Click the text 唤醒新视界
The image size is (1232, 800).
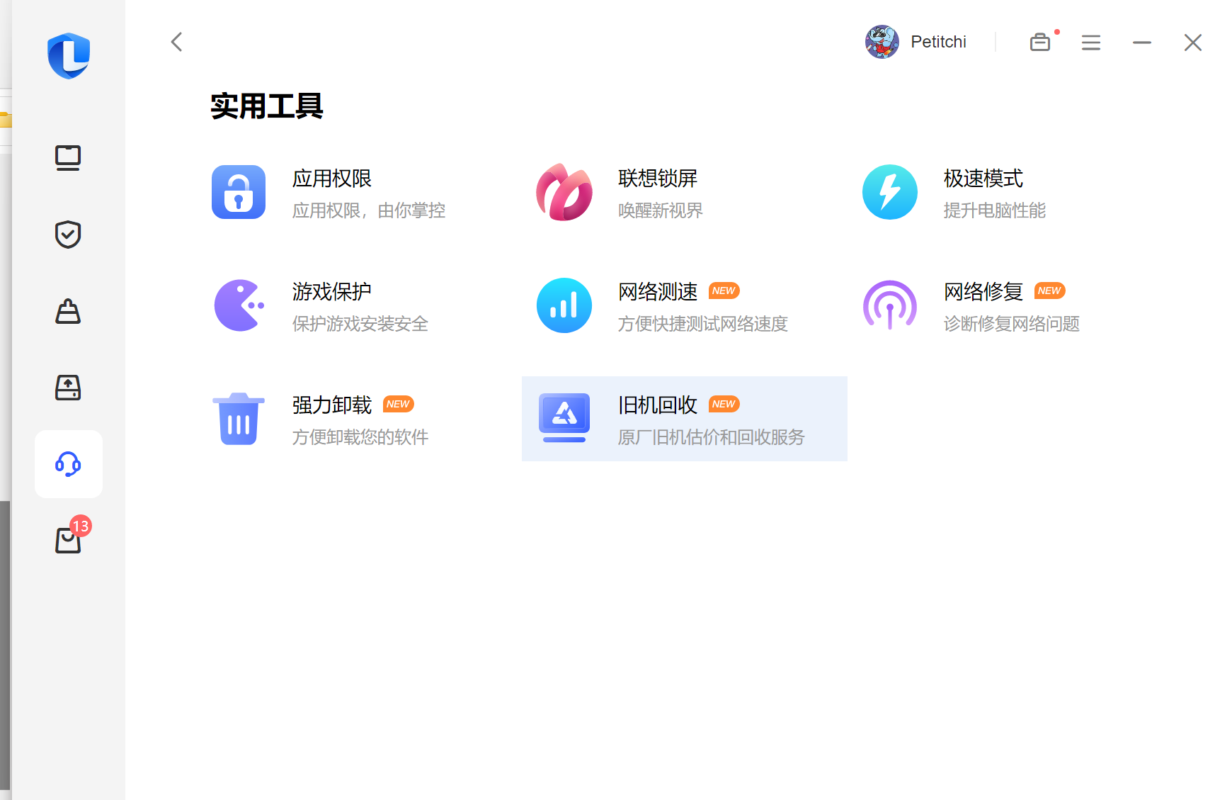661,210
